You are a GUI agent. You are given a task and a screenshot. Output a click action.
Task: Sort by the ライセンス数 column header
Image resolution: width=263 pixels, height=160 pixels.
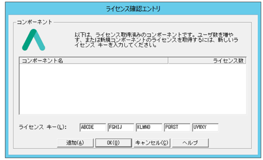point(207,61)
